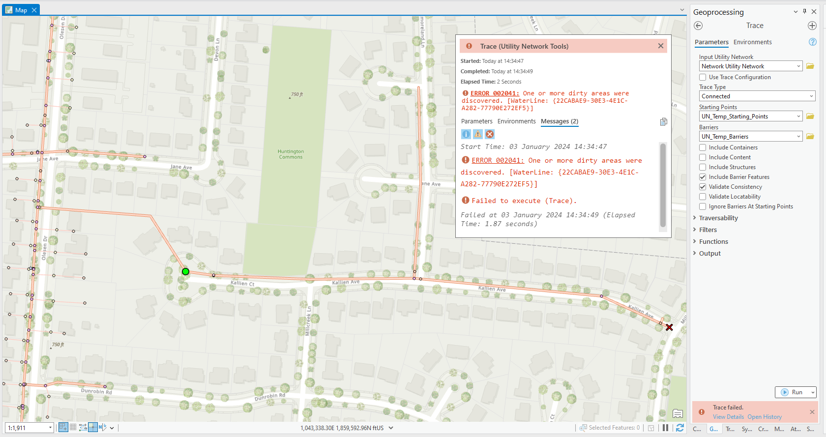The height and width of the screenshot is (437, 826).
Task: Open the ERROR 002041 link in the message list
Action: coord(498,161)
